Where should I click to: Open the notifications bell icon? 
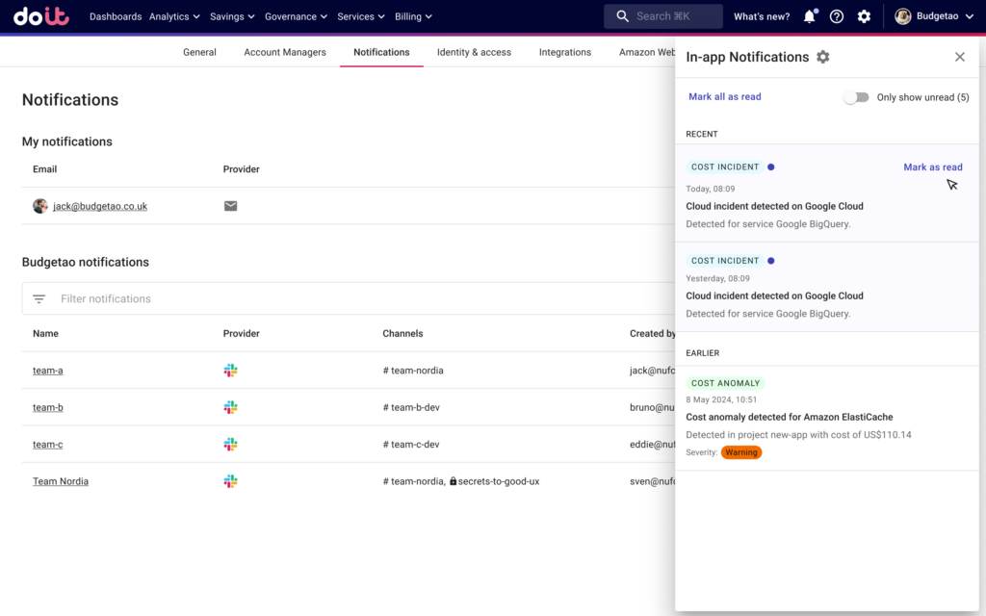click(x=810, y=16)
